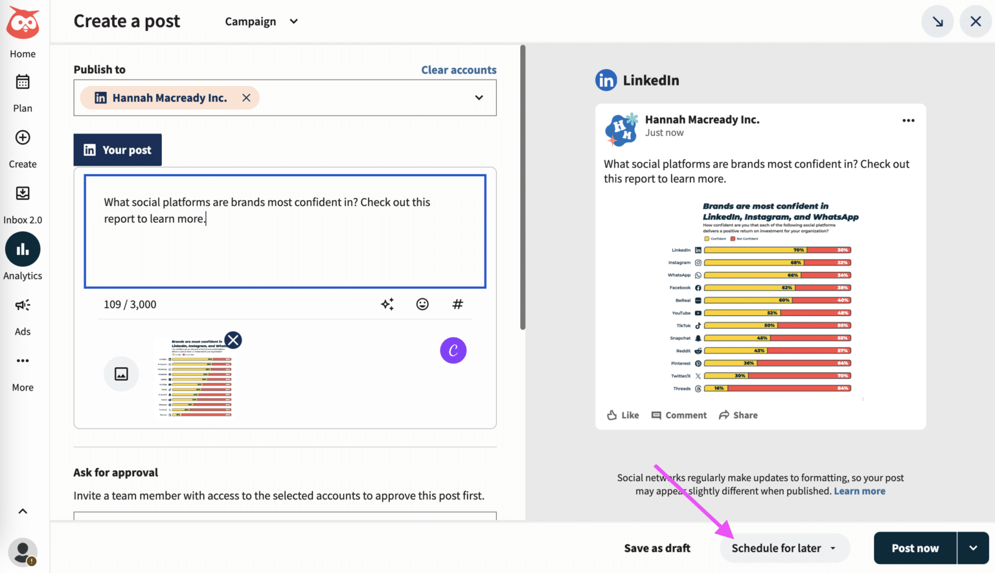This screenshot has height=573, width=995.
Task: Switch to the Your post tab
Action: pos(117,150)
